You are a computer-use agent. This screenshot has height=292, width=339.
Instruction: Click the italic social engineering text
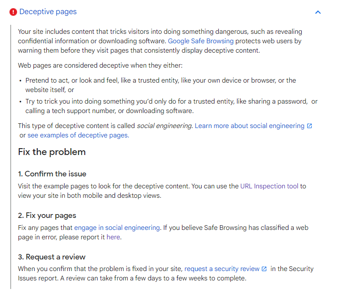[x=164, y=126]
